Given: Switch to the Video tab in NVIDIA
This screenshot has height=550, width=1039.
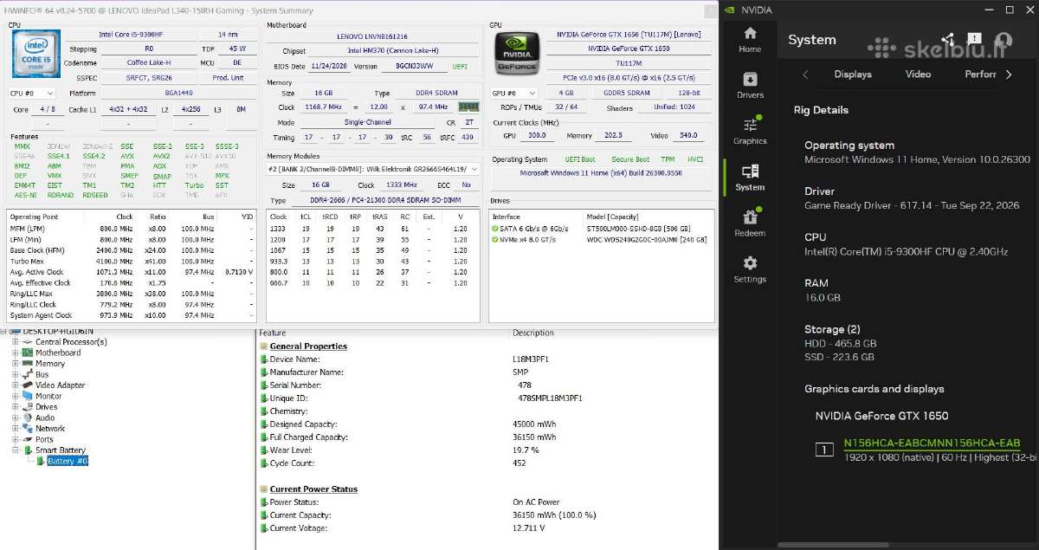Looking at the screenshot, I should [x=918, y=74].
